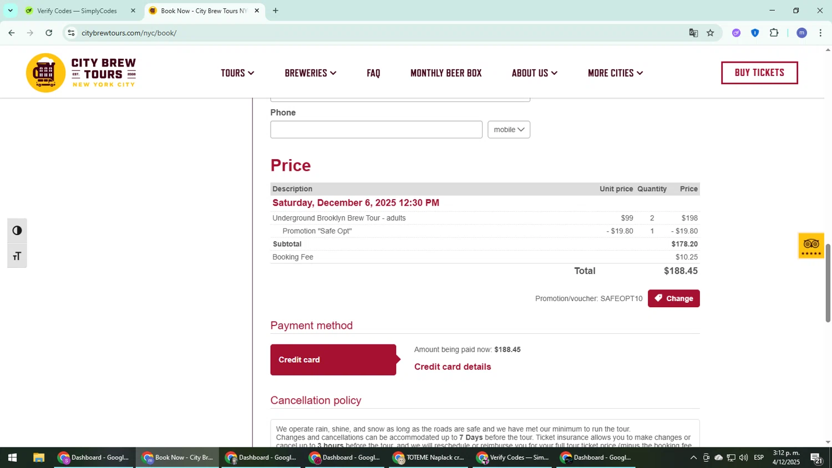Viewport: 832px width, 468px height.
Task: Switch to TOTEME Naplack taskbar window
Action: click(x=428, y=457)
